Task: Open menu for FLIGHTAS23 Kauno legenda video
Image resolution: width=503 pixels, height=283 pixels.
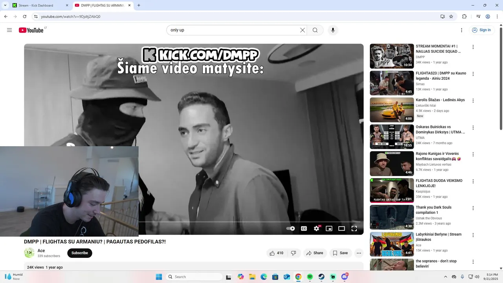Action: coord(473,74)
